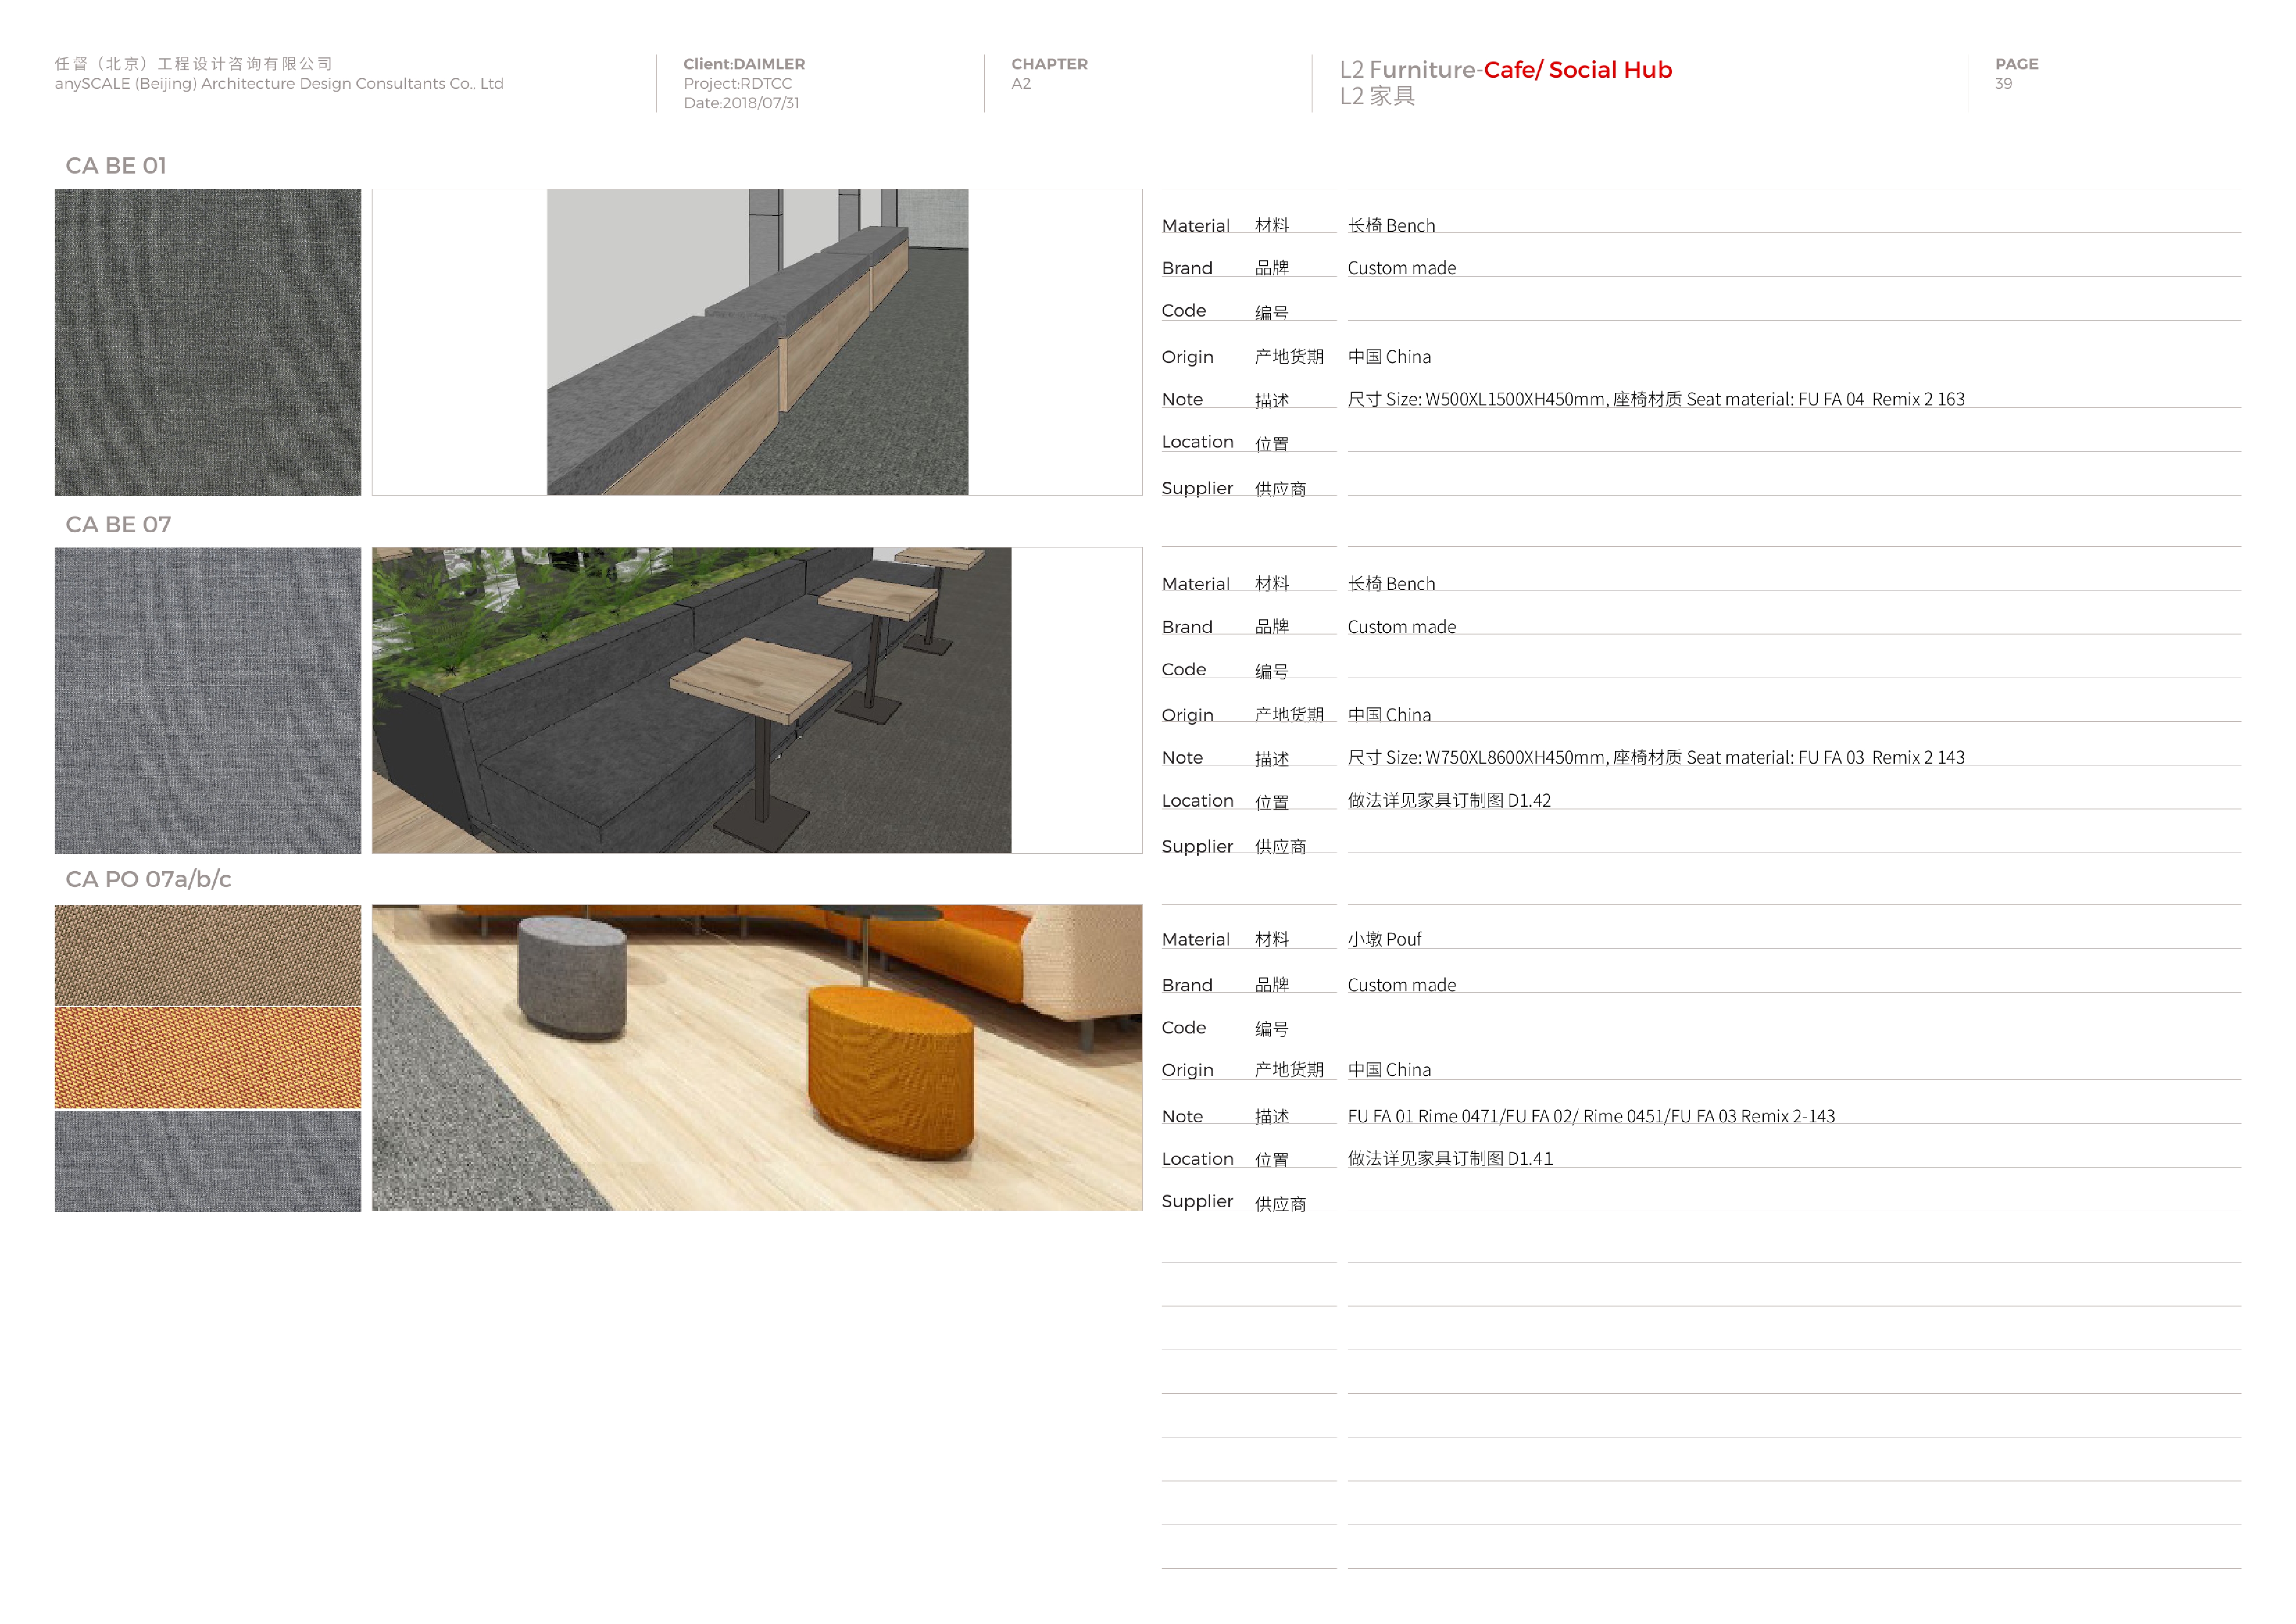
Task: Click the CA BE 01 dark fabric swatch
Action: (207, 342)
